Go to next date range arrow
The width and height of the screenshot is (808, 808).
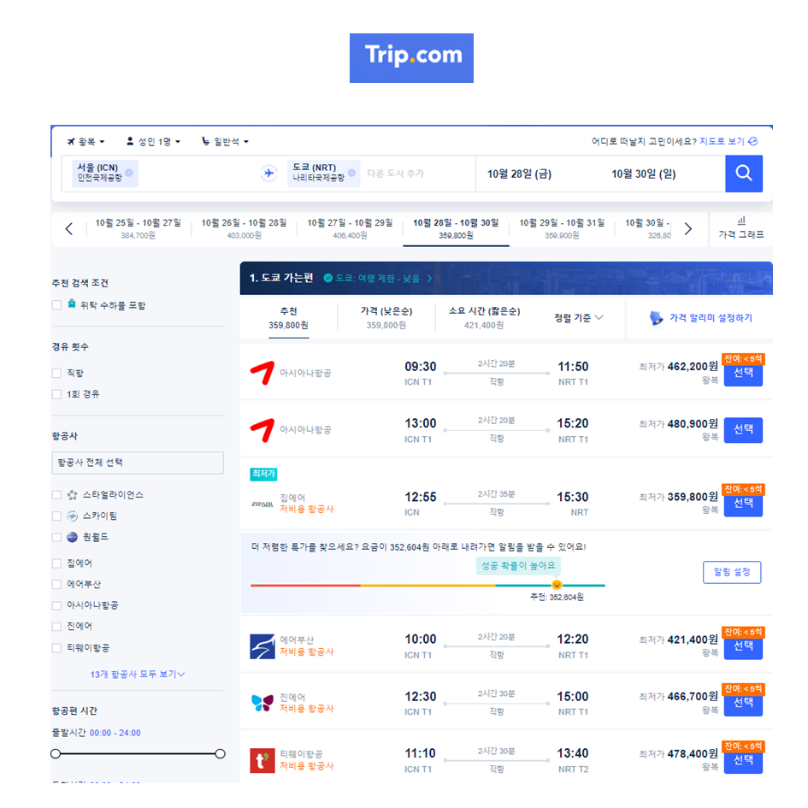pyautogui.click(x=688, y=229)
